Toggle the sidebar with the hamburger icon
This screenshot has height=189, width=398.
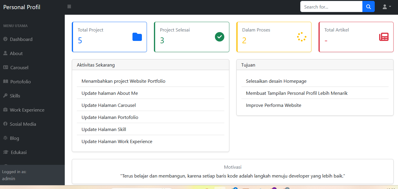coord(69,6)
